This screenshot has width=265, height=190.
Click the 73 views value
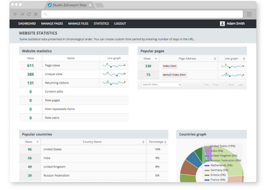click(148, 75)
